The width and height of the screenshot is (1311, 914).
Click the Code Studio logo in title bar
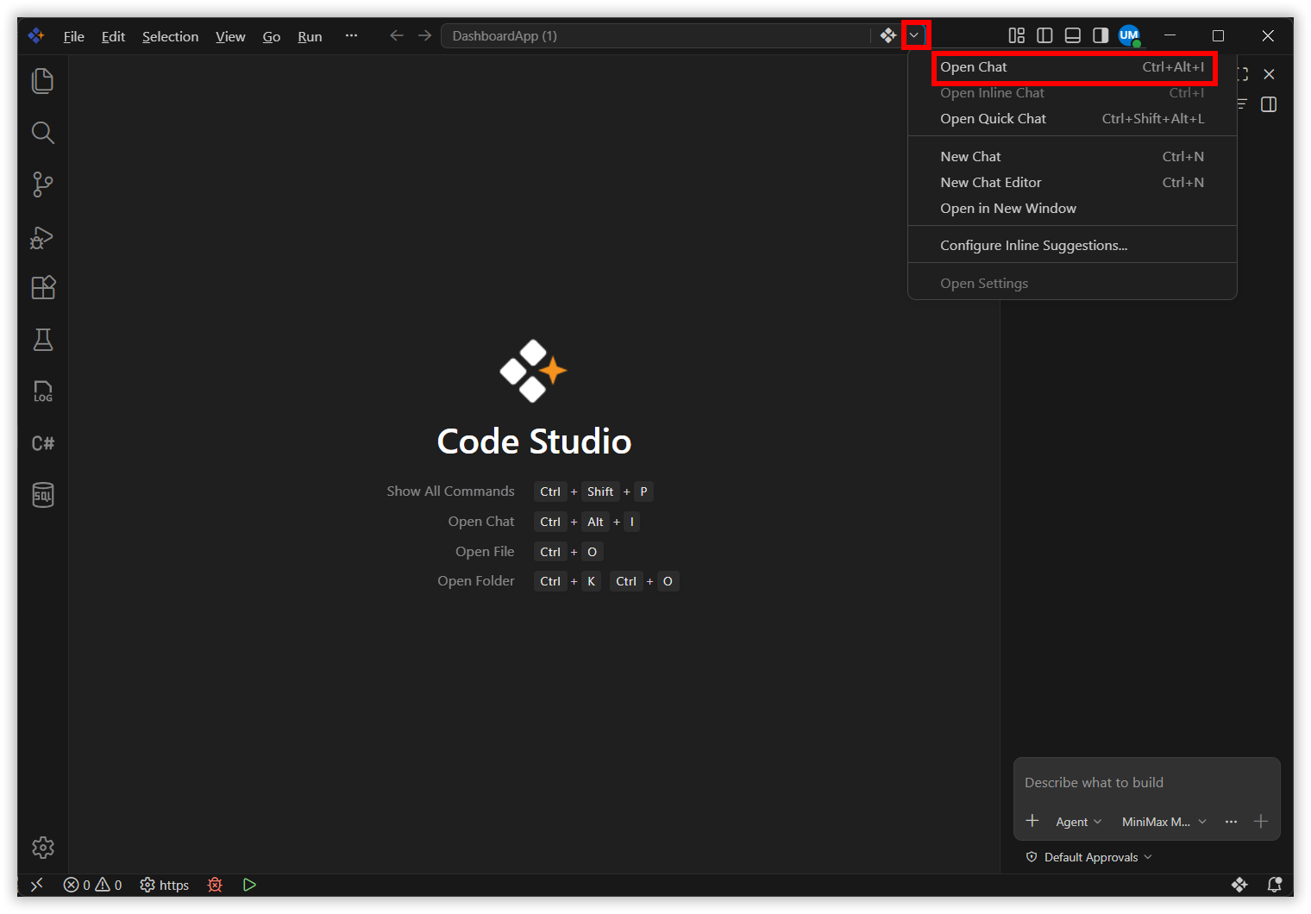pos(36,35)
